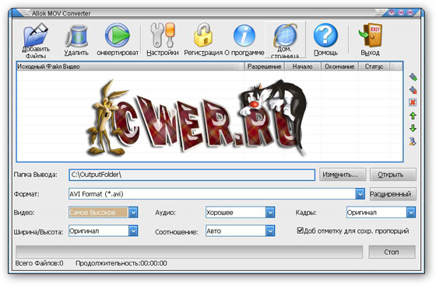Move item down with green arrow
Image resolution: width=436 pixels, height=285 pixels.
[x=413, y=128]
